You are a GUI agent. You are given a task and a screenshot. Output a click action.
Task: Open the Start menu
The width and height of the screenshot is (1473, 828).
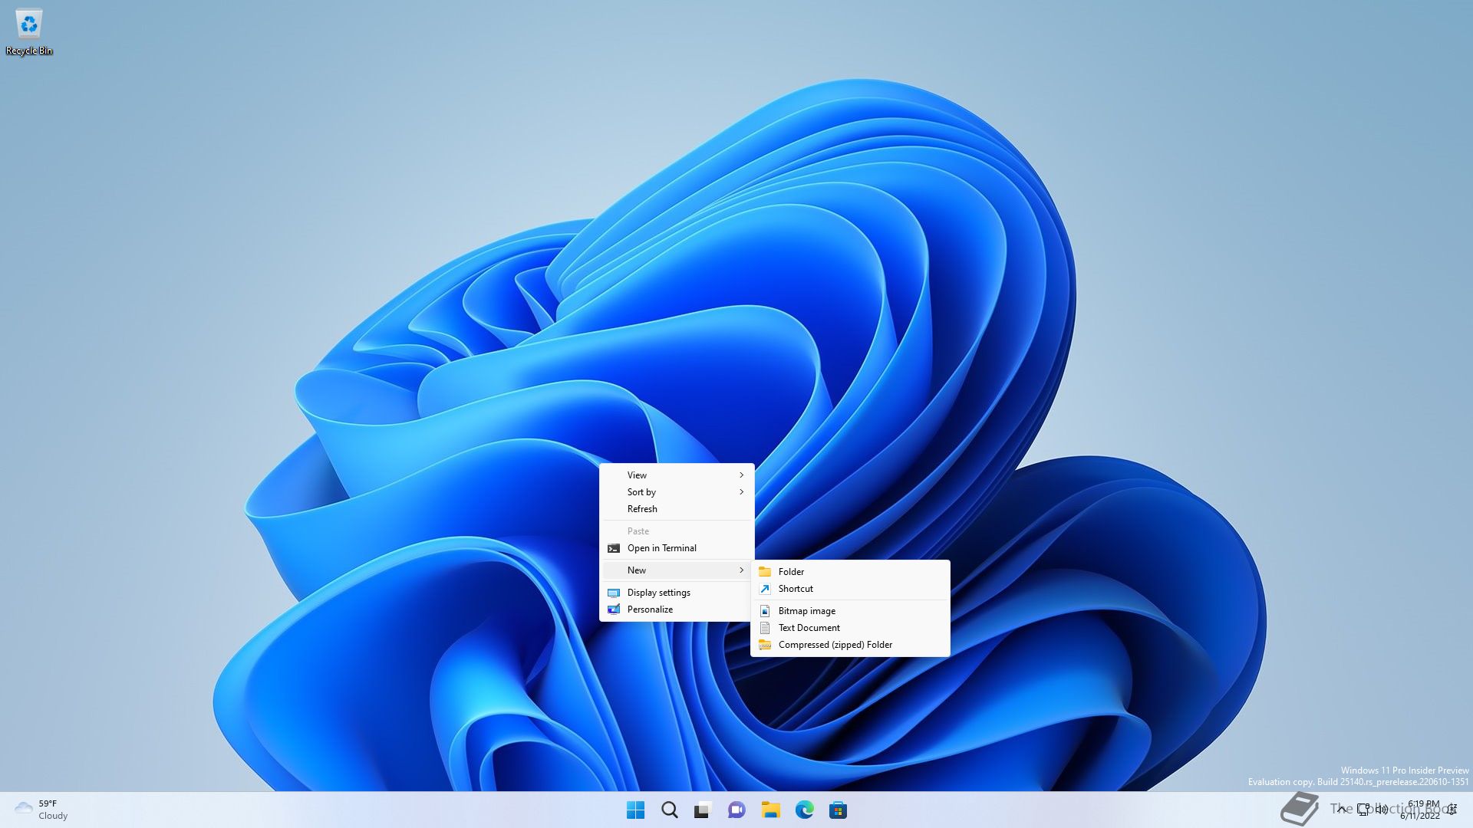[x=635, y=810]
